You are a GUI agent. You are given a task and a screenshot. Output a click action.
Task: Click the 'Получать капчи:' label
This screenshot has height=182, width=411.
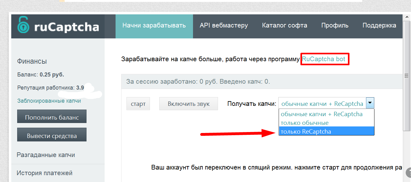pos(252,104)
